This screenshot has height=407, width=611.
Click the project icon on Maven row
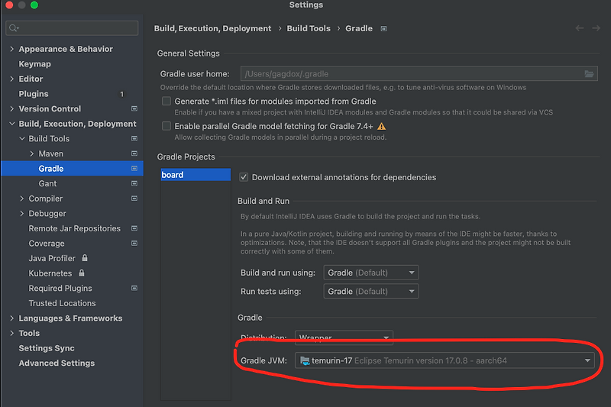tap(134, 153)
